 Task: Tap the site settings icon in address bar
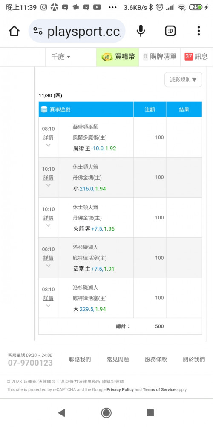pyautogui.click(x=38, y=31)
